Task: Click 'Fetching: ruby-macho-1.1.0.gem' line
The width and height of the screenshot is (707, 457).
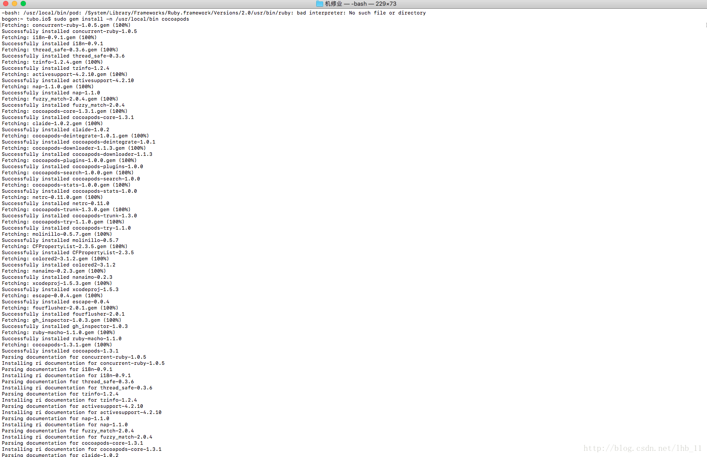Action: click(x=58, y=332)
